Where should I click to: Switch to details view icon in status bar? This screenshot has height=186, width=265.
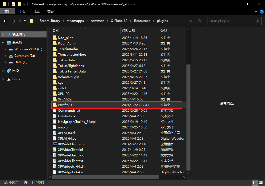click(254, 183)
